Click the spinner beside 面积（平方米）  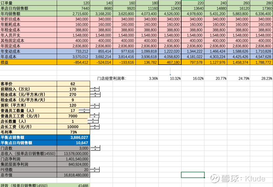[x=95, y=105]
